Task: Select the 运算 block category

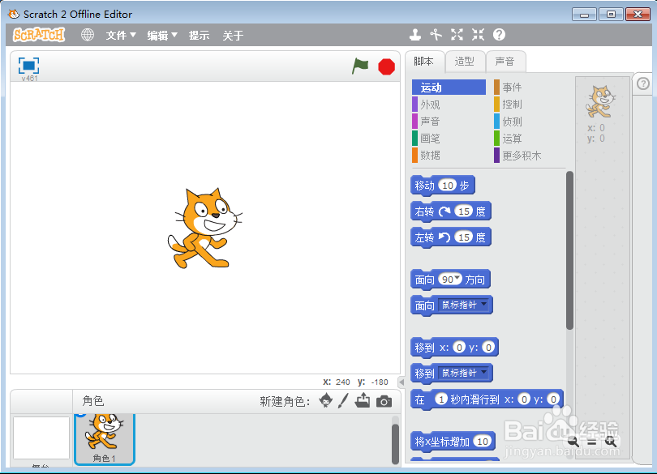Action: pos(530,139)
